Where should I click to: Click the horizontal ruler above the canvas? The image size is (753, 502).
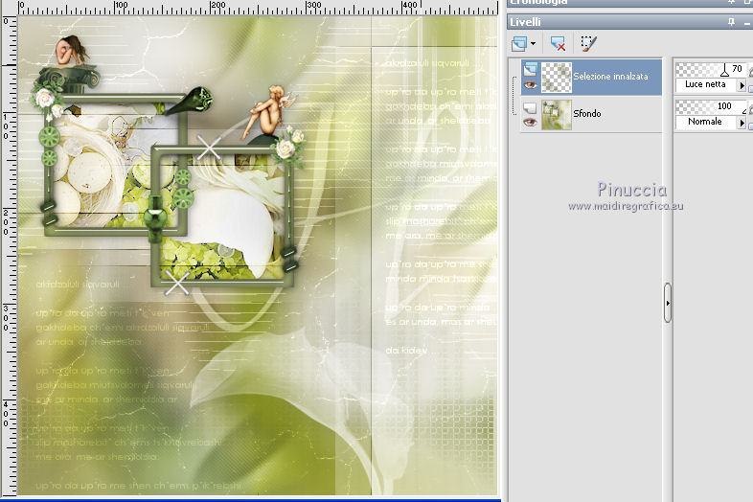pos(258,8)
